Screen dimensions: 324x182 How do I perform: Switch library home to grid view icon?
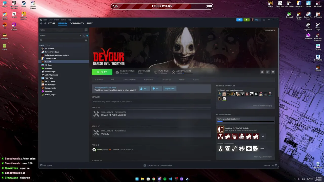[86, 30]
